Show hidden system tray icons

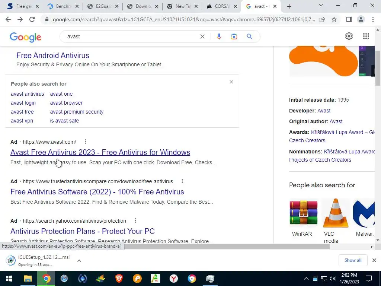pos(306,279)
